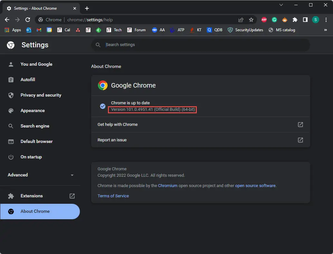The width and height of the screenshot is (333, 254).
Task: Open the ATP bookmark
Action: 177,30
